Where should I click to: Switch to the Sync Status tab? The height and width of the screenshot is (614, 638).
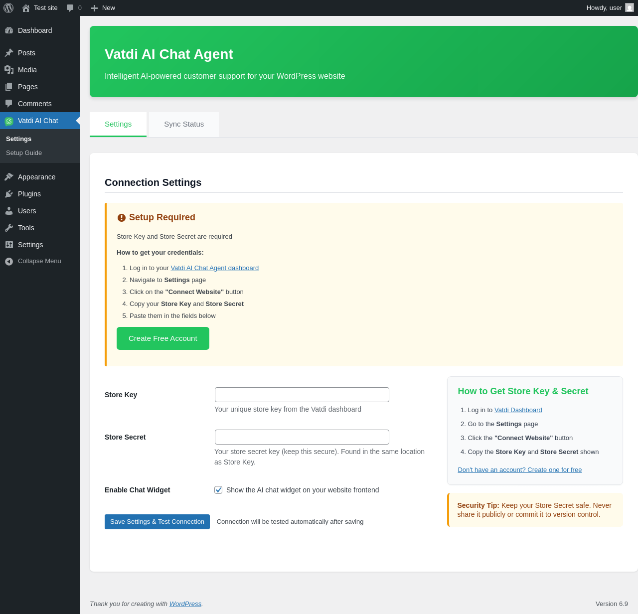click(184, 124)
